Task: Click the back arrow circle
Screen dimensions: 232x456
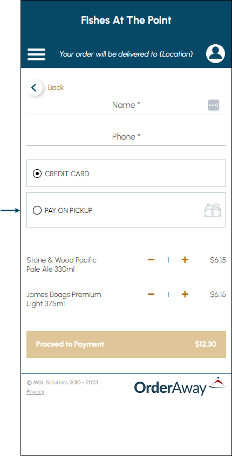Action: point(35,87)
